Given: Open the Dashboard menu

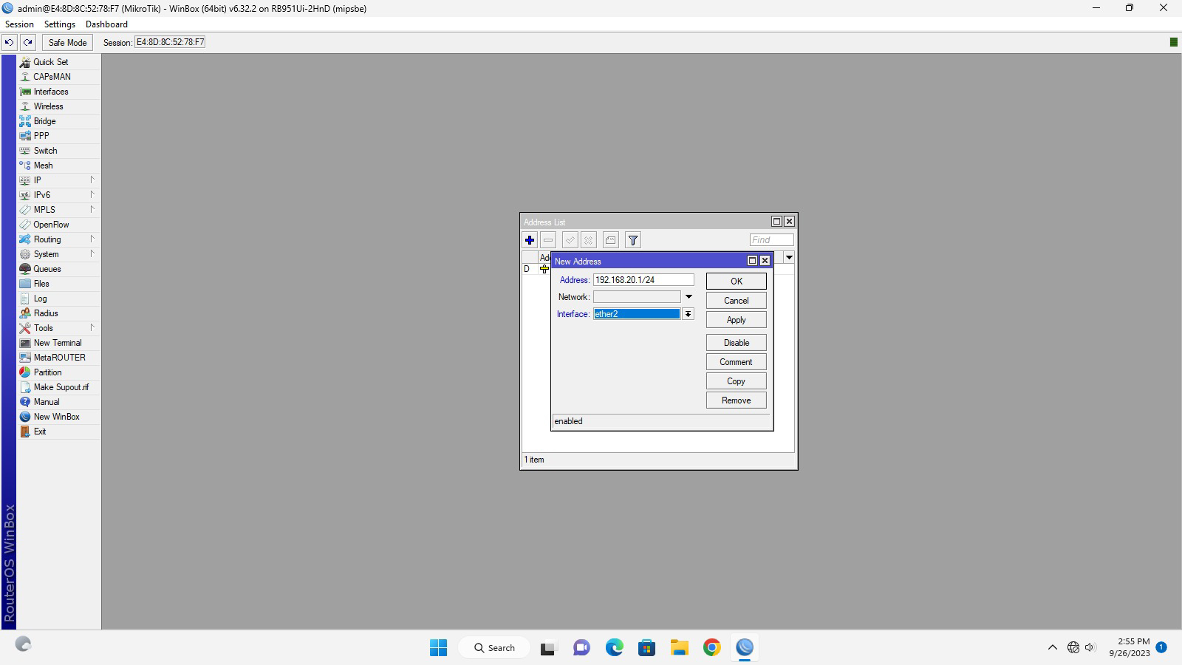Looking at the screenshot, I should click(106, 24).
